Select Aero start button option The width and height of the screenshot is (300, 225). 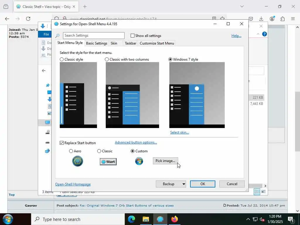pos(71,151)
